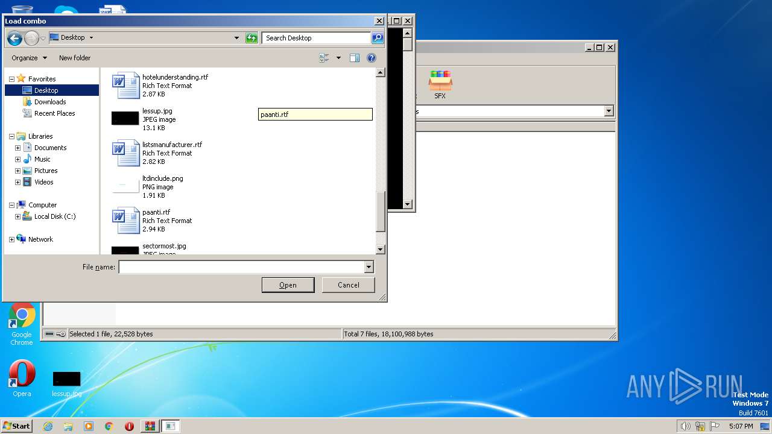Click into the Search Desktop field
The width and height of the screenshot is (772, 434).
pyautogui.click(x=316, y=38)
